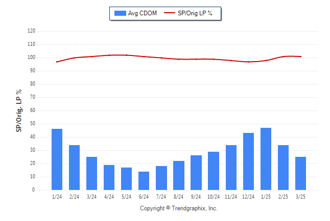Viewport: 330px width, 221px height.
Task: Select the 11/24 bar
Action: (x=231, y=168)
